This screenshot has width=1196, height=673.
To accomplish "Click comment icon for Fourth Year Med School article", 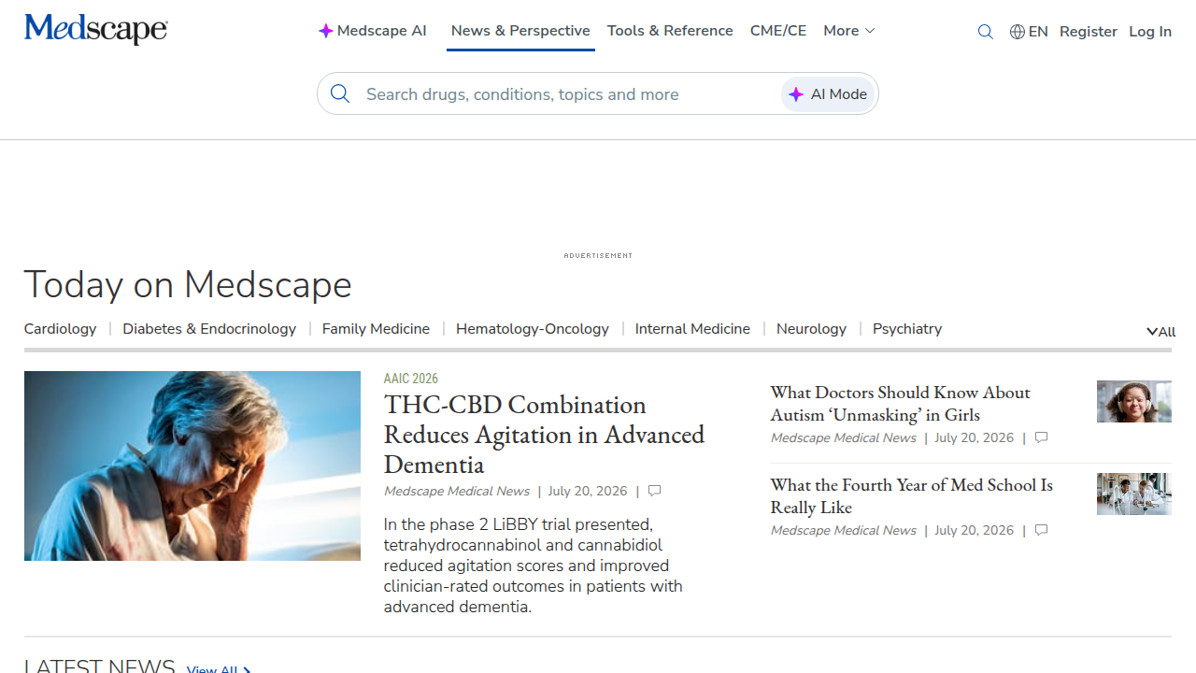I will click(1041, 530).
